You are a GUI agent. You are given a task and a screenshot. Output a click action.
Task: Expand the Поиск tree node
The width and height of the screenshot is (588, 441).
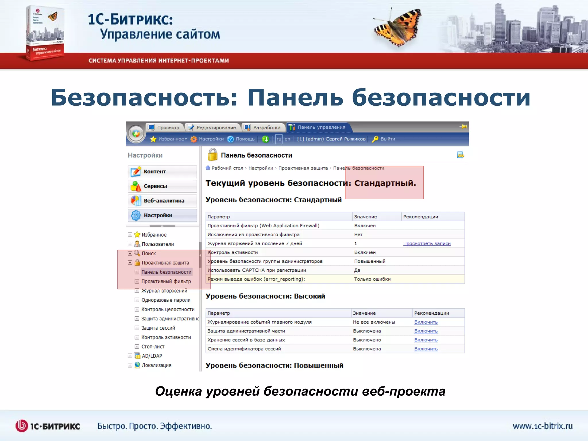130,253
